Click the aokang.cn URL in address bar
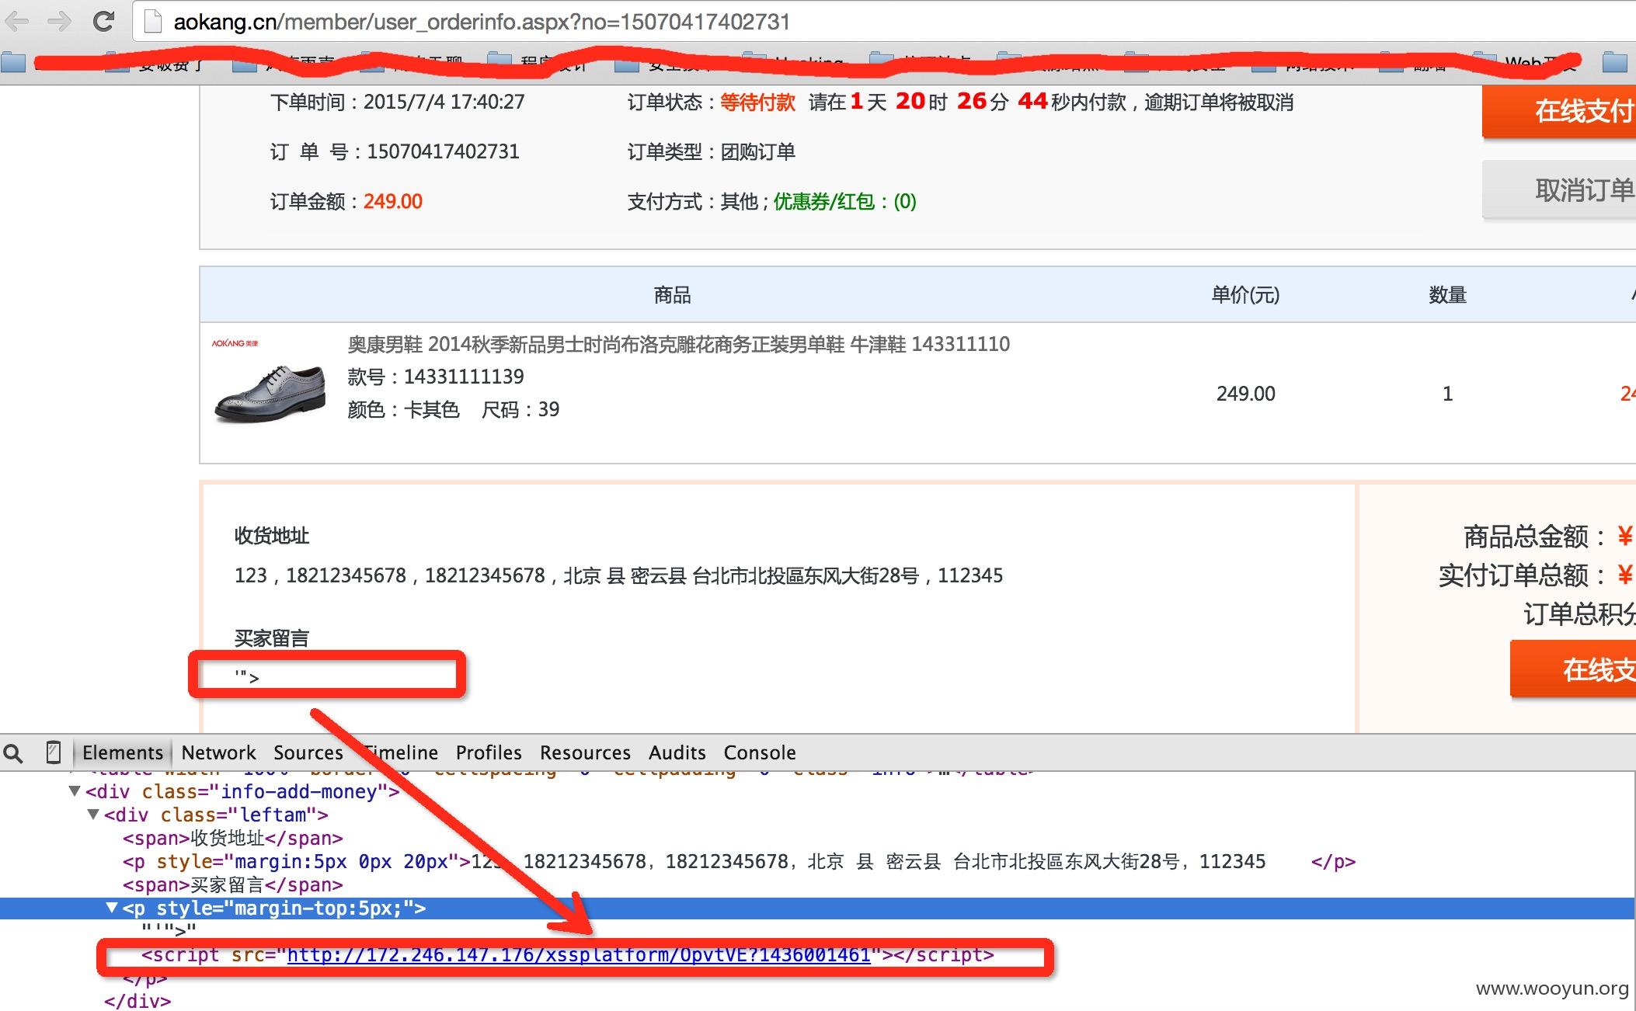This screenshot has width=1636, height=1011. (481, 22)
